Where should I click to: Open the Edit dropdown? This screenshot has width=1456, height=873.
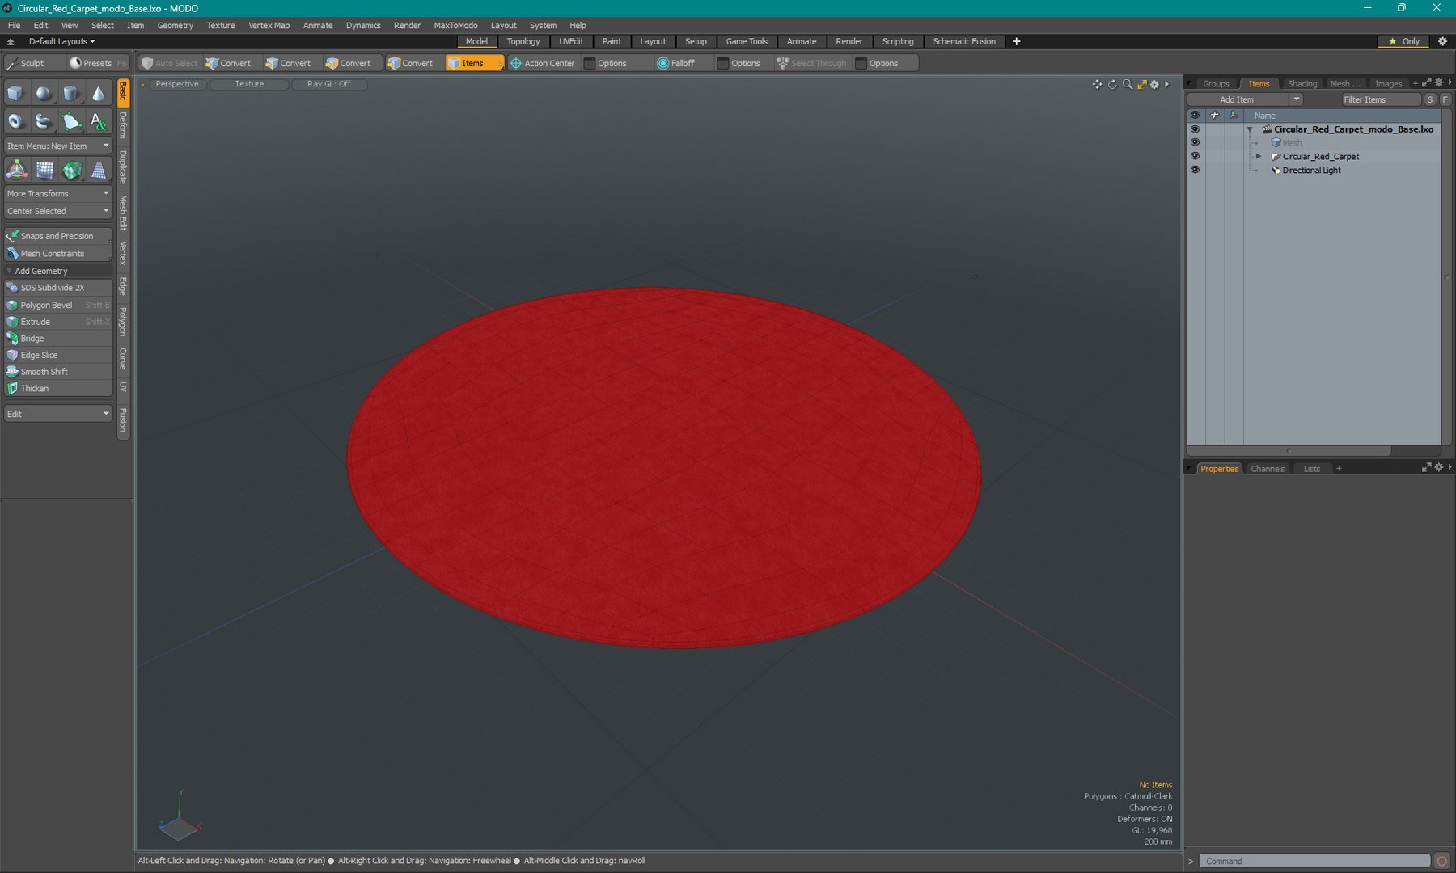[58, 414]
